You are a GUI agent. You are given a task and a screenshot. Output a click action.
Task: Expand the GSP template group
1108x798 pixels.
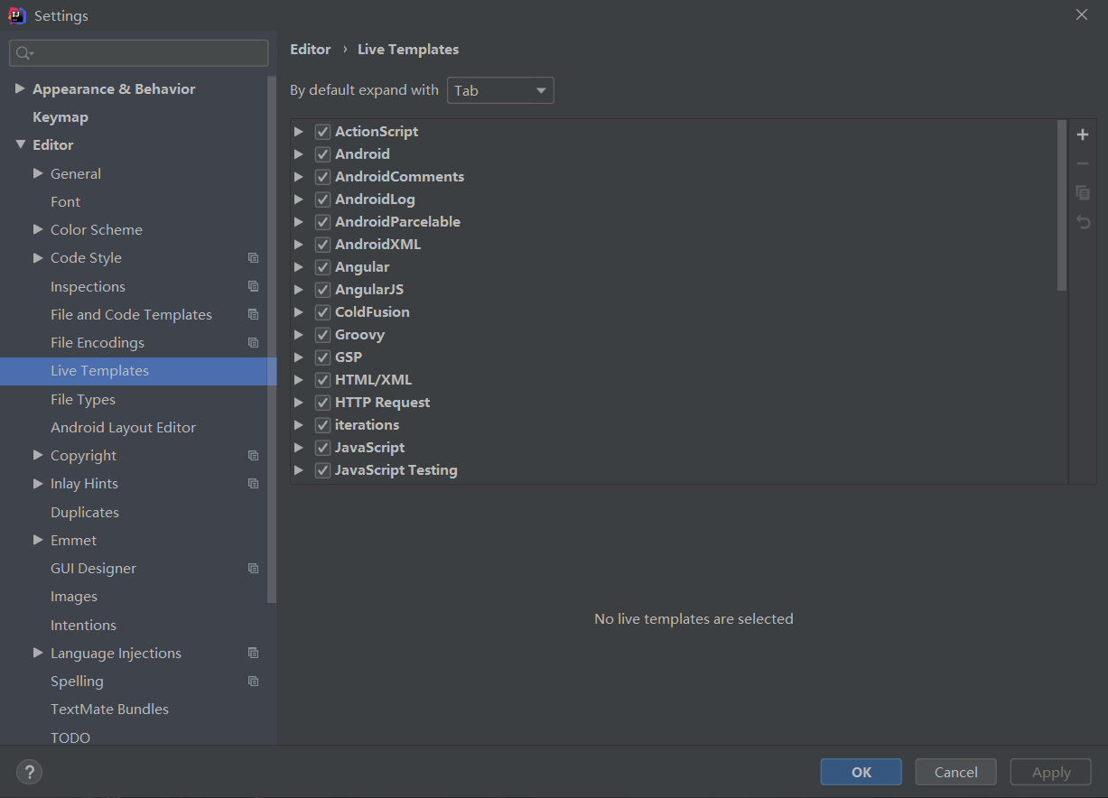click(299, 357)
